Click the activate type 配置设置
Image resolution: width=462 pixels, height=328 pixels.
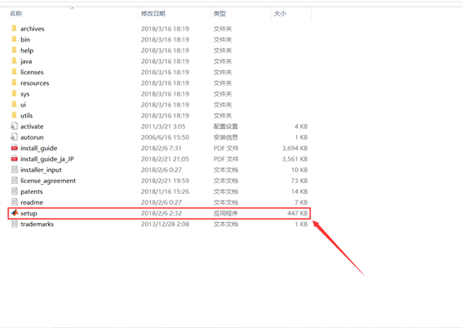click(x=226, y=127)
